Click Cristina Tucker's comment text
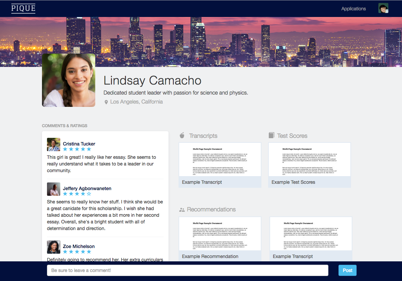 click(102, 164)
